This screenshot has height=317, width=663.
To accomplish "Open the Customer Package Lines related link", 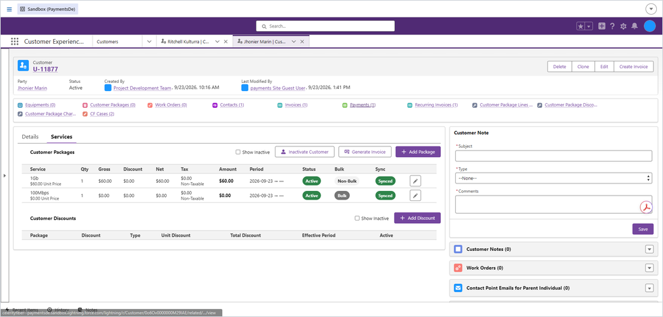I will [x=506, y=105].
